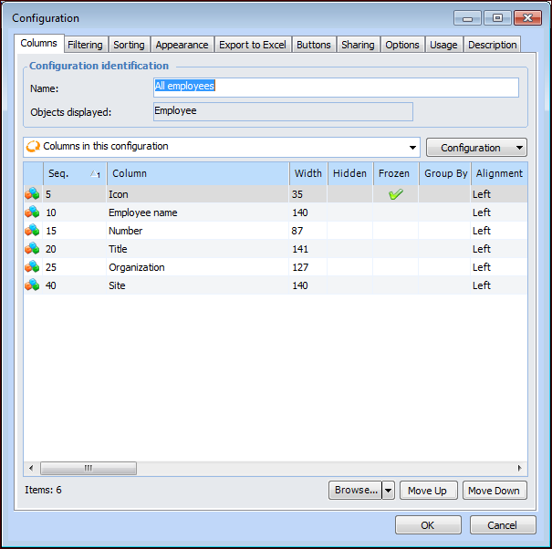
Task: Click the orange refresh icon beside Columns in this configuration
Action: coord(33,147)
